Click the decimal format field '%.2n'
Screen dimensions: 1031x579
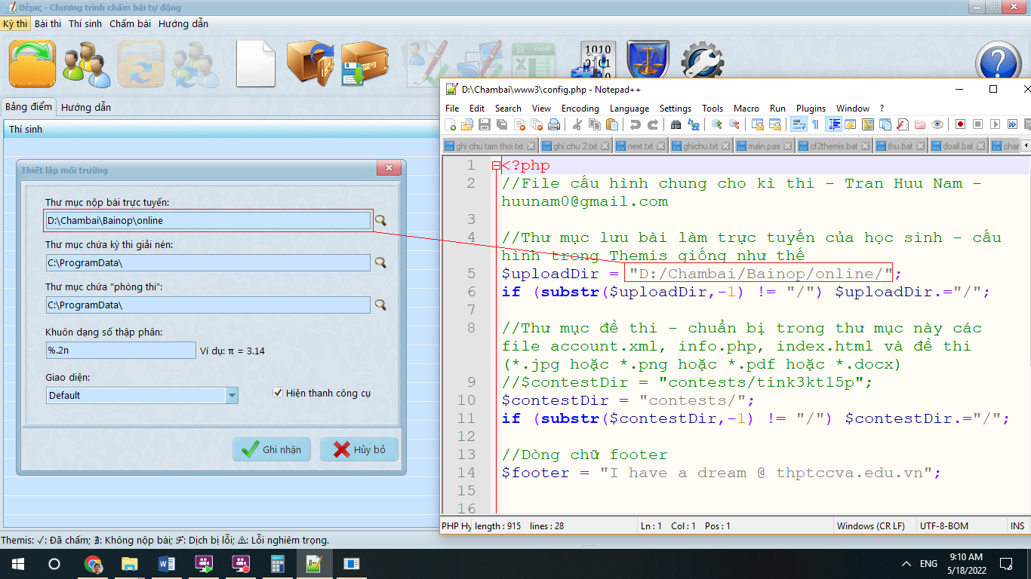click(x=121, y=350)
